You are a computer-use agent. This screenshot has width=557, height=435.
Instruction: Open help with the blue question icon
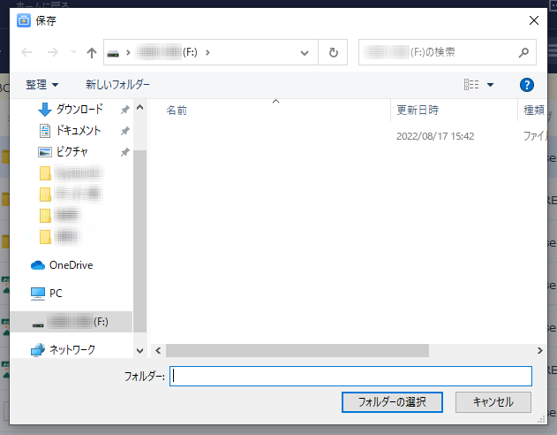(527, 85)
